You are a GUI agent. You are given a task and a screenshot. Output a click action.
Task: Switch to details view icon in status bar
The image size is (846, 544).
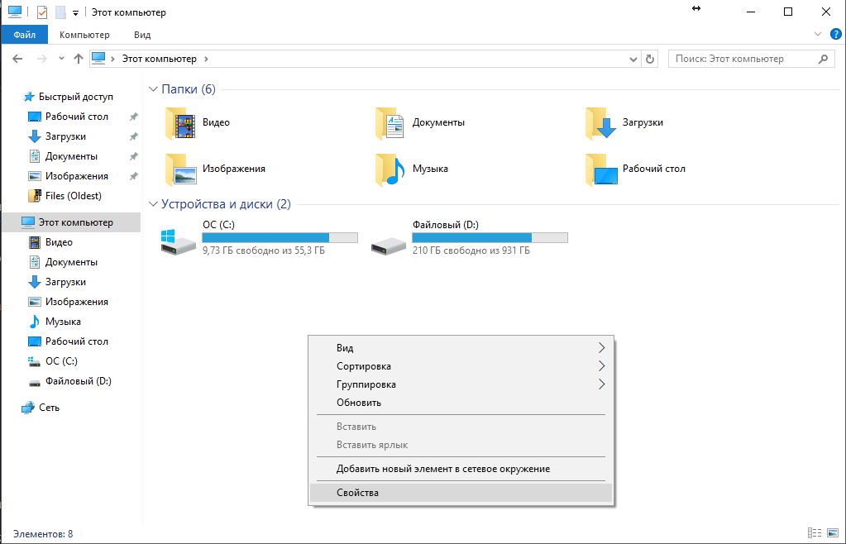click(815, 533)
